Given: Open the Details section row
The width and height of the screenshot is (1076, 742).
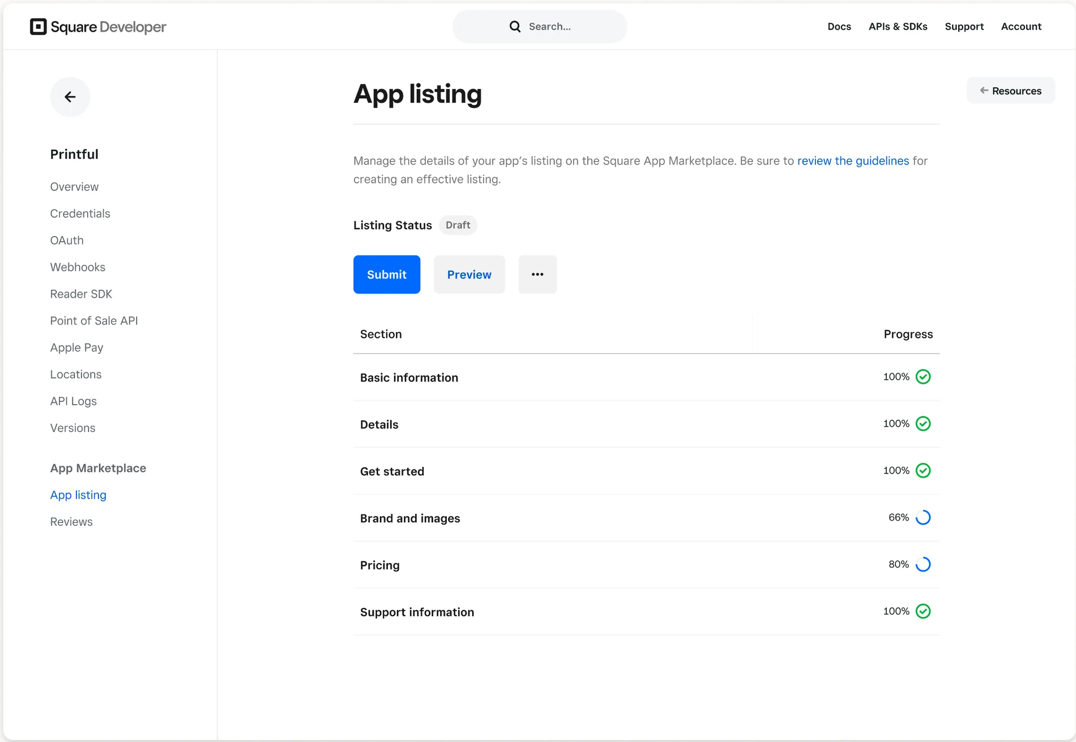Looking at the screenshot, I should pos(646,424).
